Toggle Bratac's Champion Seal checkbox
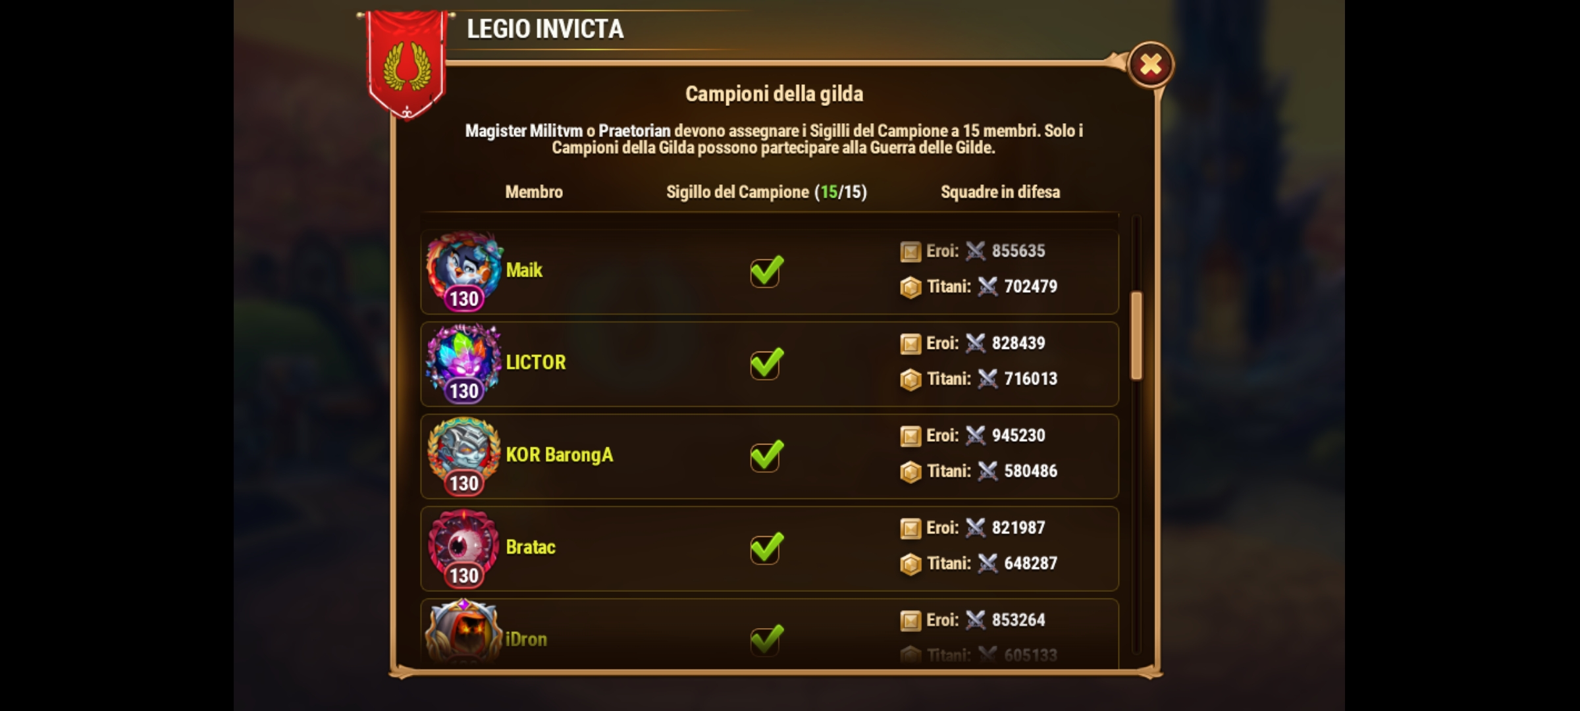Image resolution: width=1580 pixels, height=711 pixels. (x=766, y=547)
